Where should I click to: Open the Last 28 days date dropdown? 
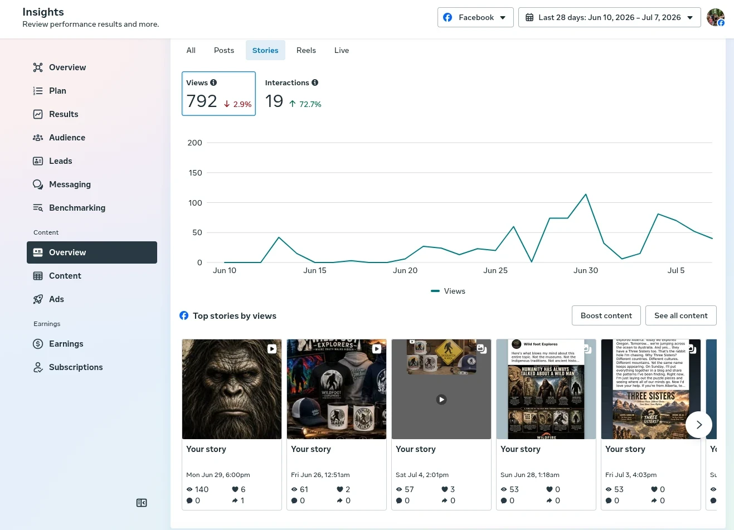[x=609, y=17]
